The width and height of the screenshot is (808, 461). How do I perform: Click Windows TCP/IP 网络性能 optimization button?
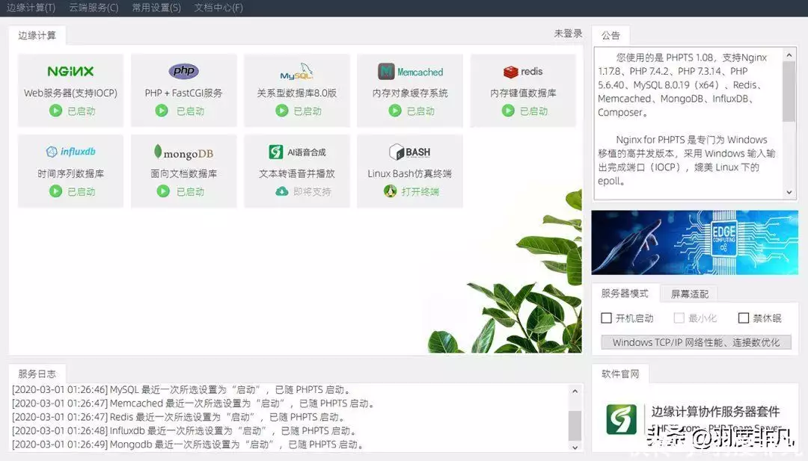click(697, 342)
